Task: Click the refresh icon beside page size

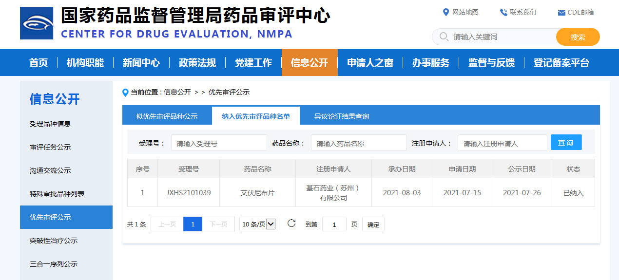Action: click(291, 224)
